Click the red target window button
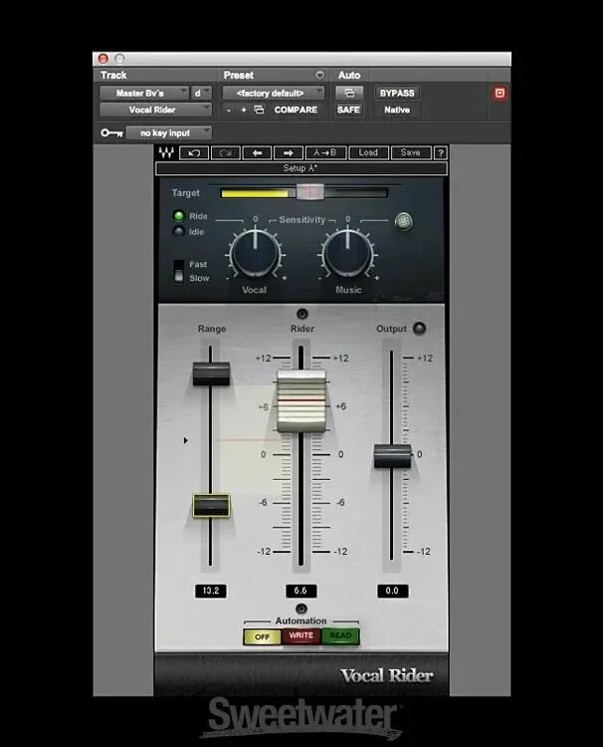Viewport: 603px width, 747px height. (x=500, y=93)
